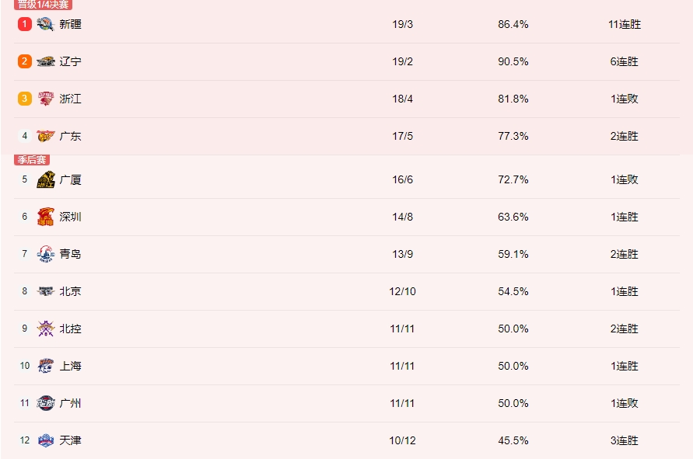Viewport: 693px width, 459px height.
Task: Open the Shenzhen (深圳) team logo
Action: (46, 217)
